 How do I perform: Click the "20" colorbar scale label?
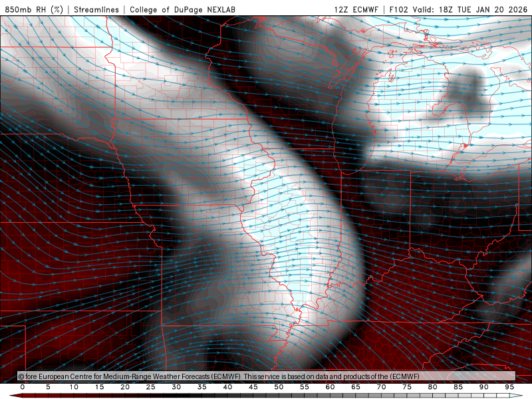pos(125,387)
